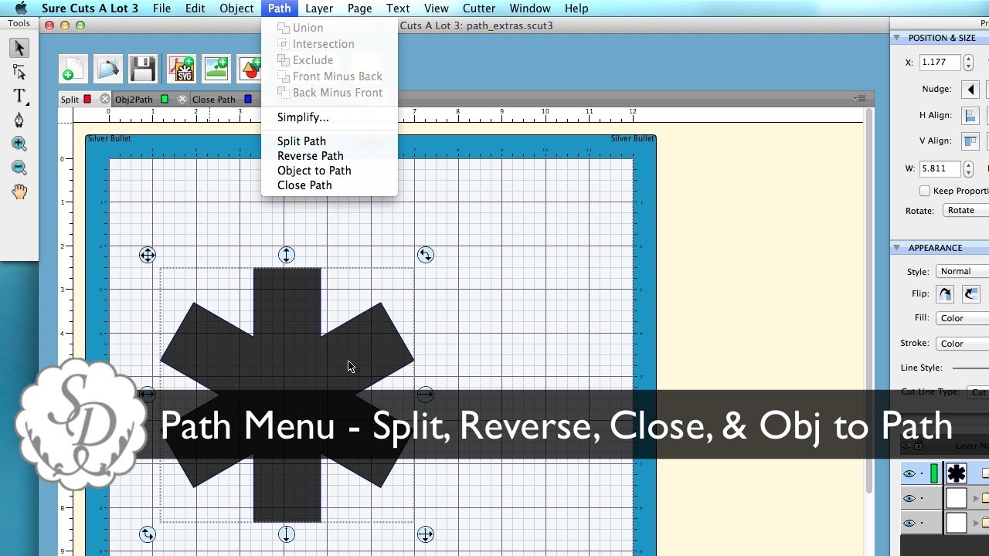The image size is (989, 556).
Task: Click the X position input field
Action: (940, 63)
